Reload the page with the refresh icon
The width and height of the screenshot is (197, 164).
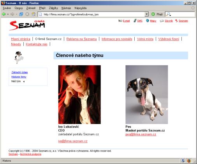21,14
